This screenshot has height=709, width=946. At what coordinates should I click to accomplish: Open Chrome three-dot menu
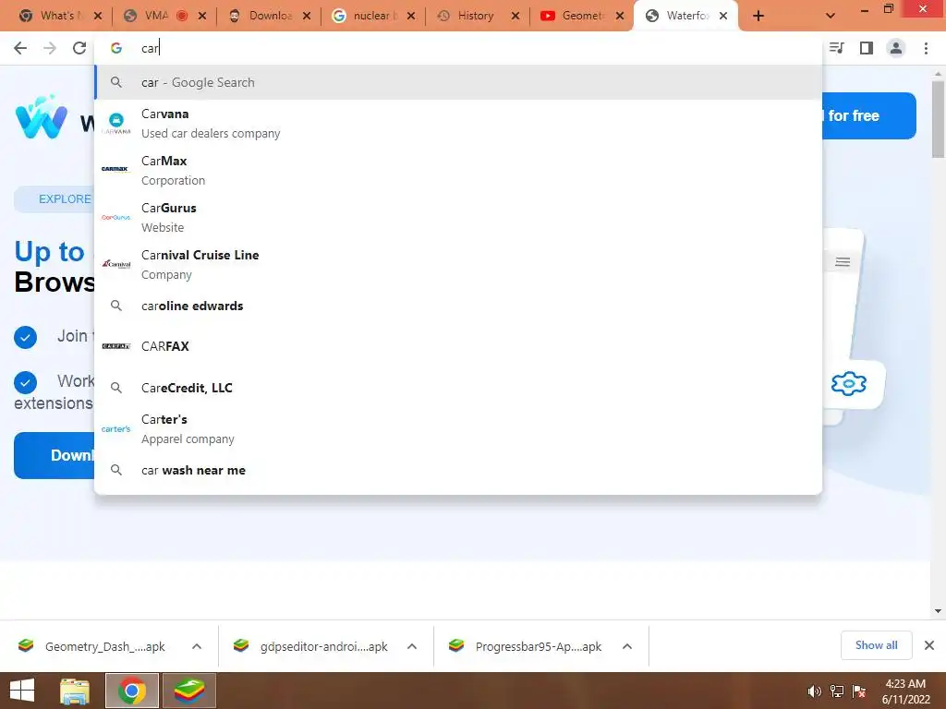[x=926, y=48]
